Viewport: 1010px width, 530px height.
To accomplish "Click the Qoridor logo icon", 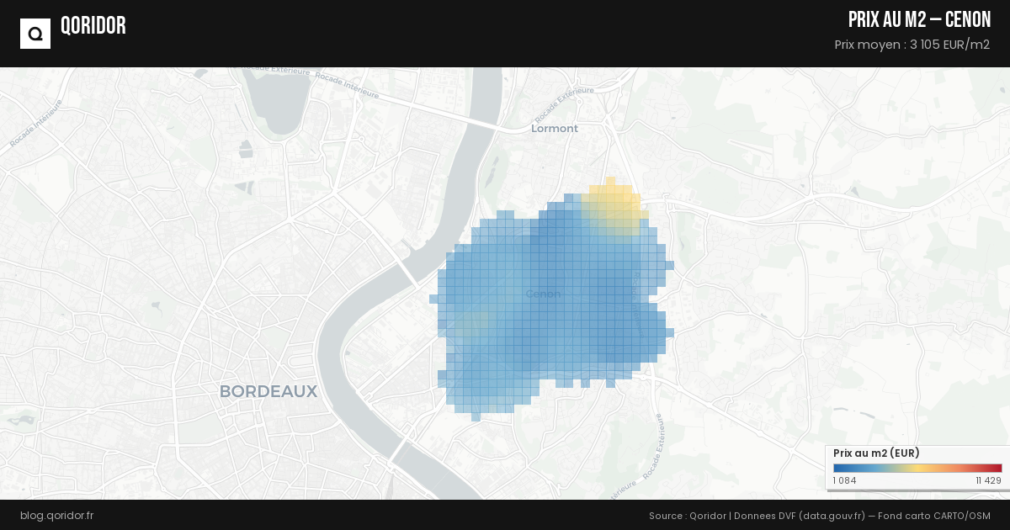I will click(35, 34).
